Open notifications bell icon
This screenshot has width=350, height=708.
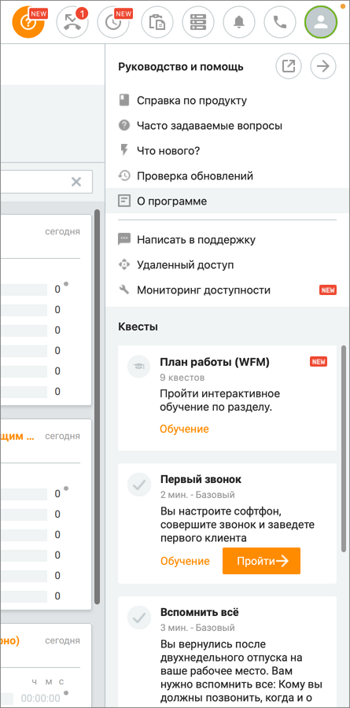click(239, 22)
